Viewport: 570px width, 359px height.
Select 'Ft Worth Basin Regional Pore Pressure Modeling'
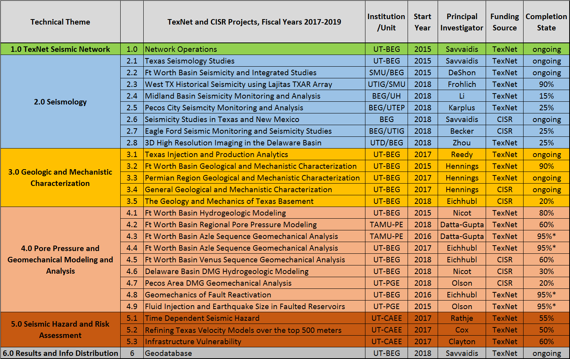pos(254,225)
